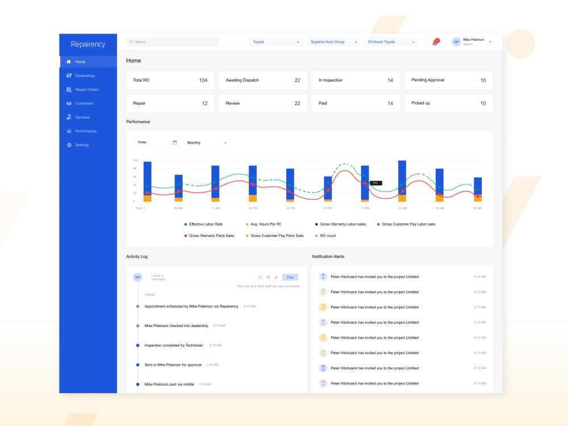The height and width of the screenshot is (426, 568).
Task: Open the calendar picker icon
Action: [175, 143]
